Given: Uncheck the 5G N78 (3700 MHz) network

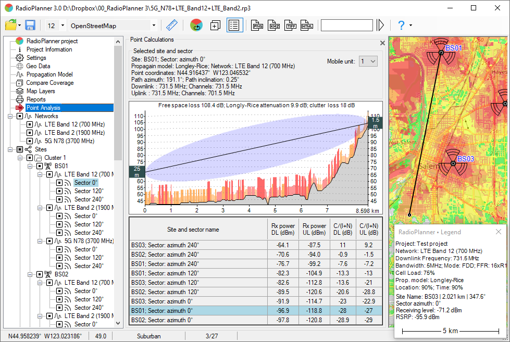Looking at the screenshot, I should pos(30,141).
